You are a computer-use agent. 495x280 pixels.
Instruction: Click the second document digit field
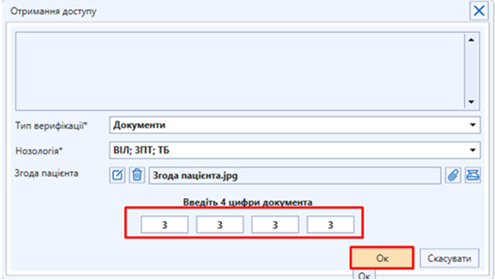pos(219,225)
